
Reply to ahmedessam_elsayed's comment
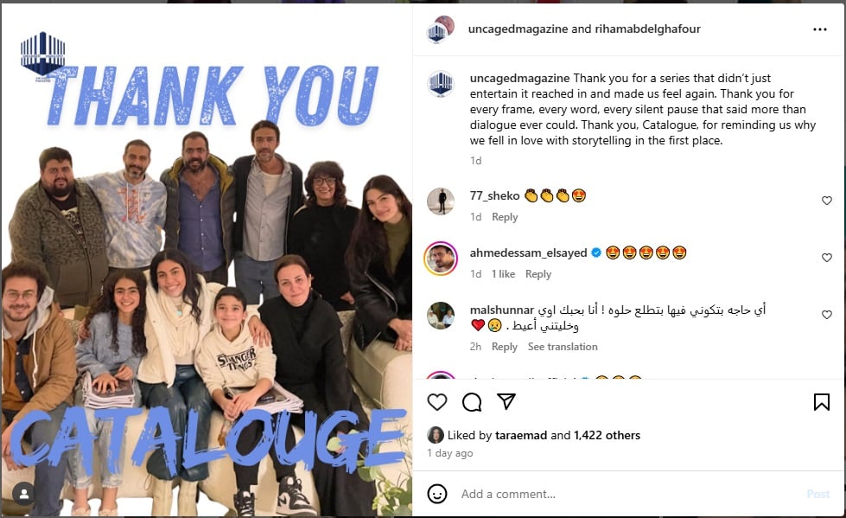pyautogui.click(x=537, y=274)
